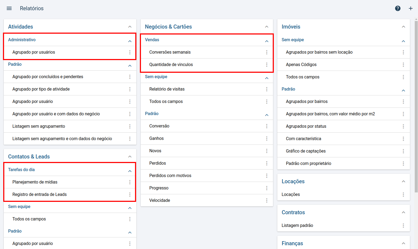Collapse the Finanças panel
Image resolution: width=418 pixels, height=249 pixels.
(x=403, y=243)
